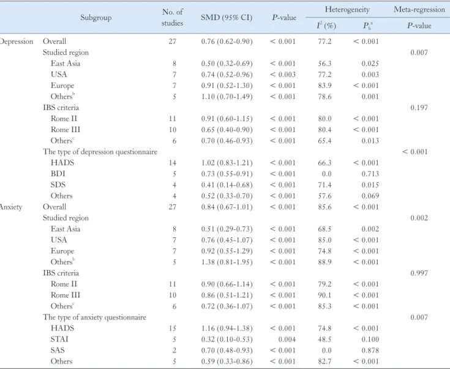This screenshot has height=369, width=450.
Task: Select SMD value '0.65 (0.40-0.90)'
Action: coord(227,130)
